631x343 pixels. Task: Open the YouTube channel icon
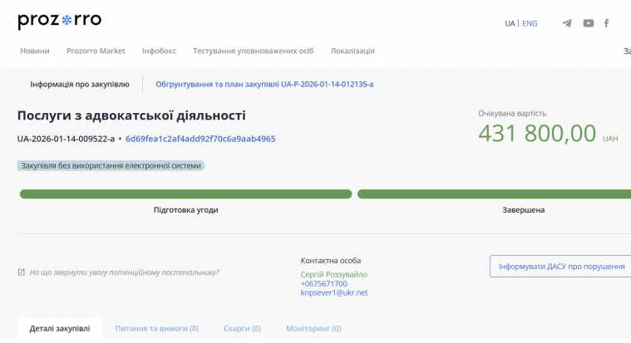click(589, 23)
